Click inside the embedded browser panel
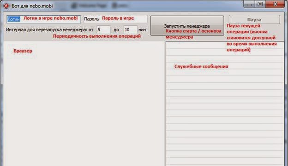 click(84, 103)
